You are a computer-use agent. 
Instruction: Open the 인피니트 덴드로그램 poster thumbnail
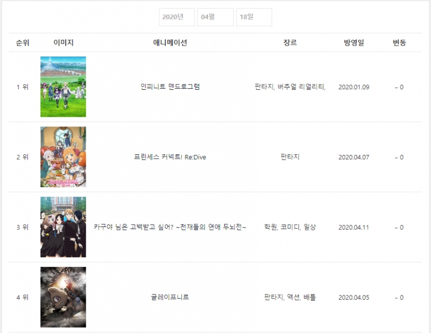tap(63, 87)
